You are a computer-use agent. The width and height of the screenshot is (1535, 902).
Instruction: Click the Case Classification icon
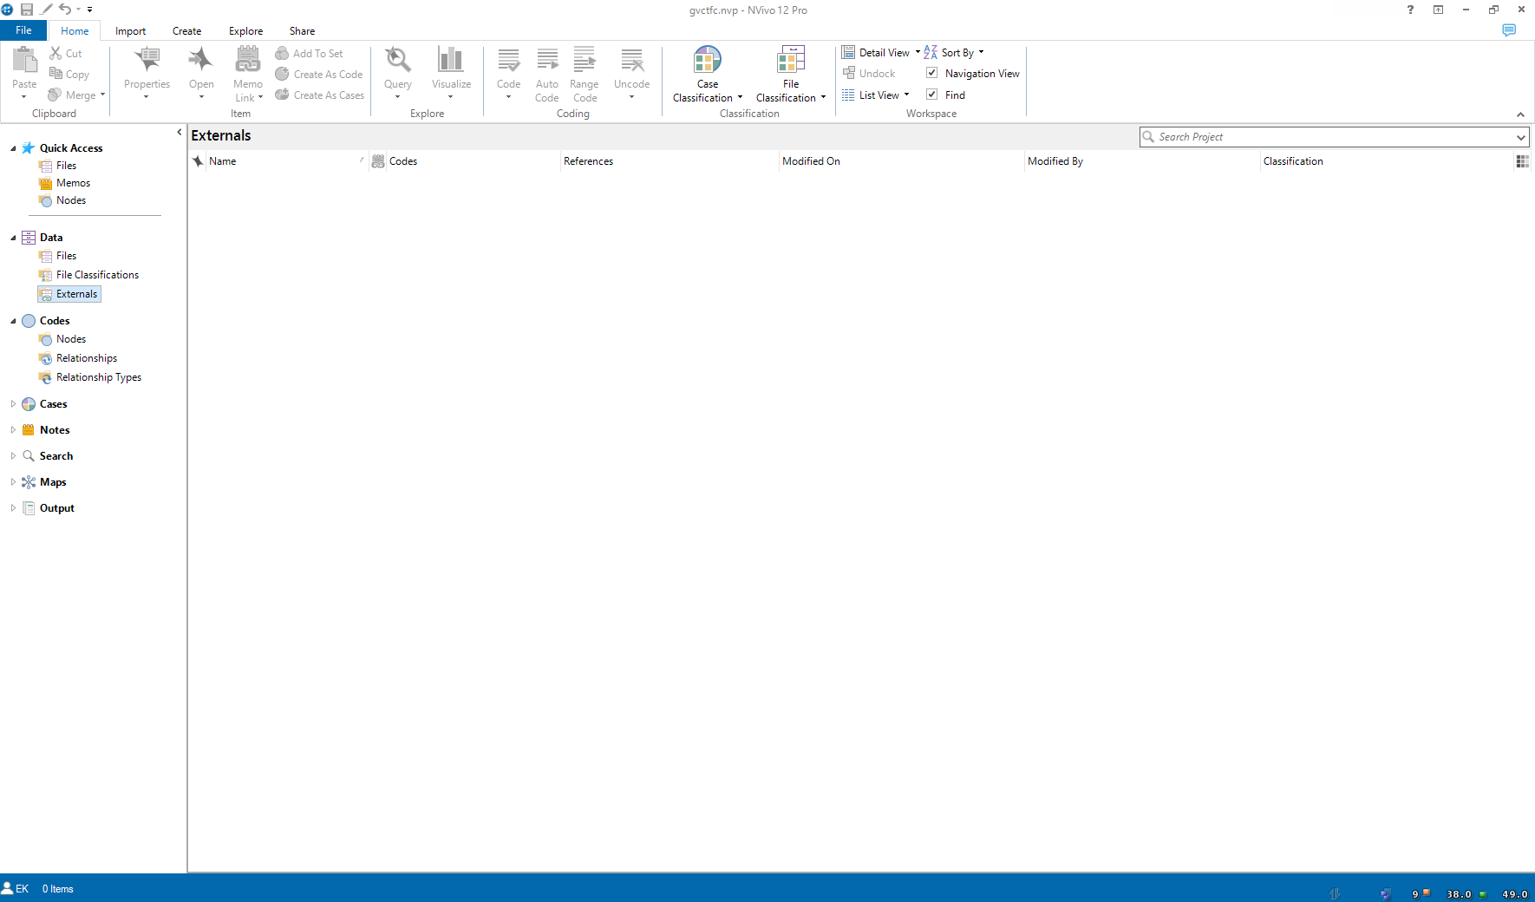pos(708,60)
